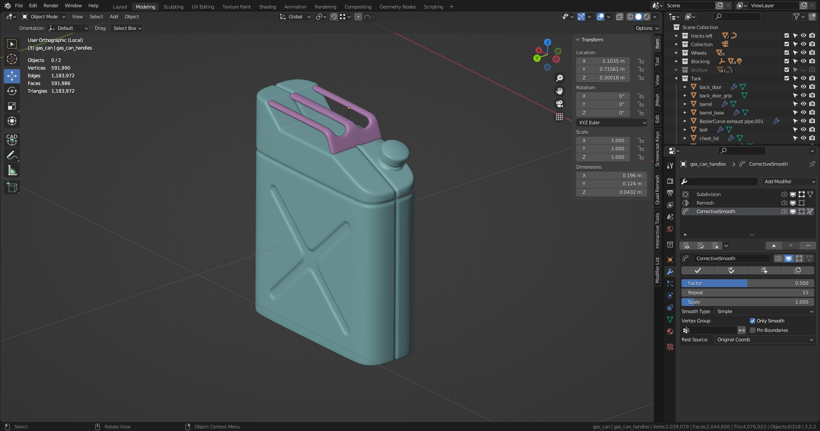Select the Measure tool
The image size is (820, 431).
[x=12, y=170]
